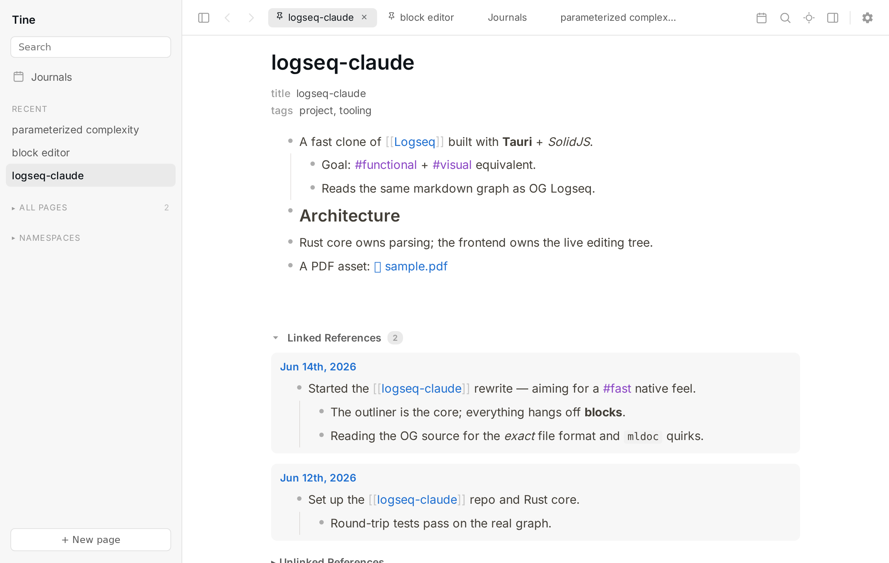Open search with the magnifier icon
The image size is (889, 563).
pyautogui.click(x=785, y=18)
